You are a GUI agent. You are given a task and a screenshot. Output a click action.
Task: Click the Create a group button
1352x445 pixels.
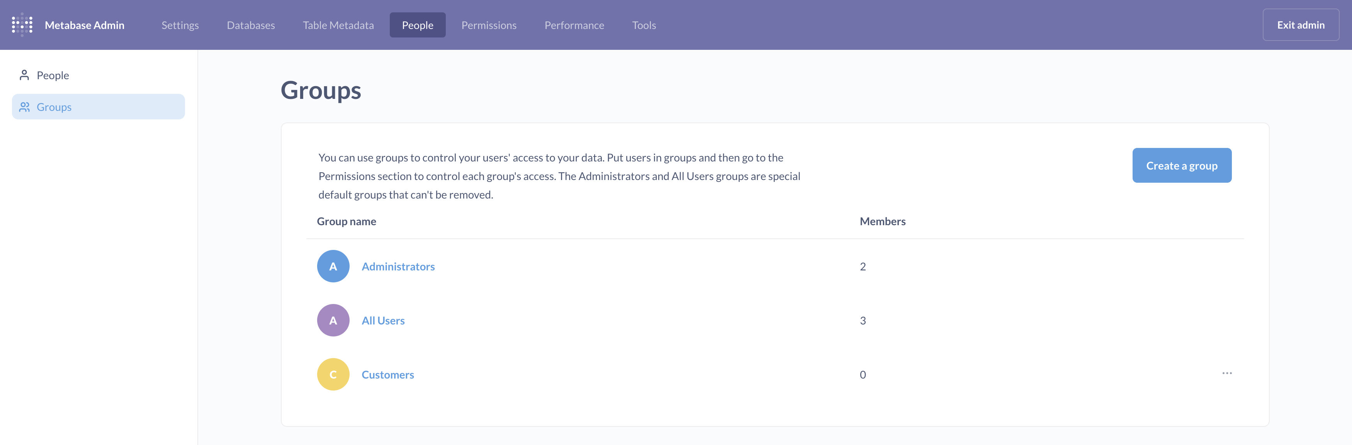1182,165
